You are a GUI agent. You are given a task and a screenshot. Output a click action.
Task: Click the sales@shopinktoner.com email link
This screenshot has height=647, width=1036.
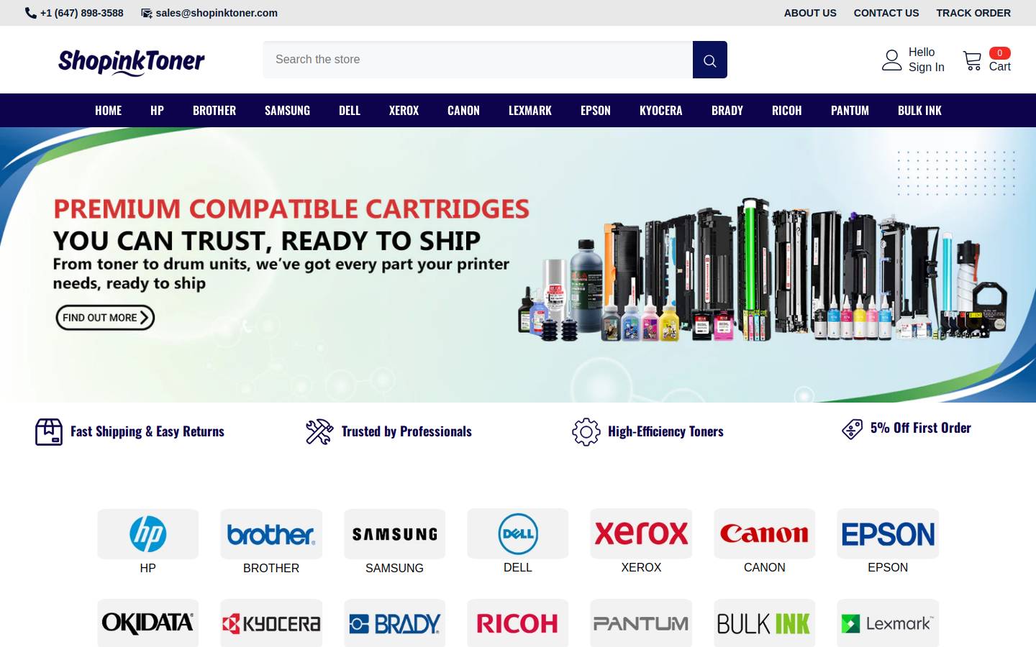(217, 13)
